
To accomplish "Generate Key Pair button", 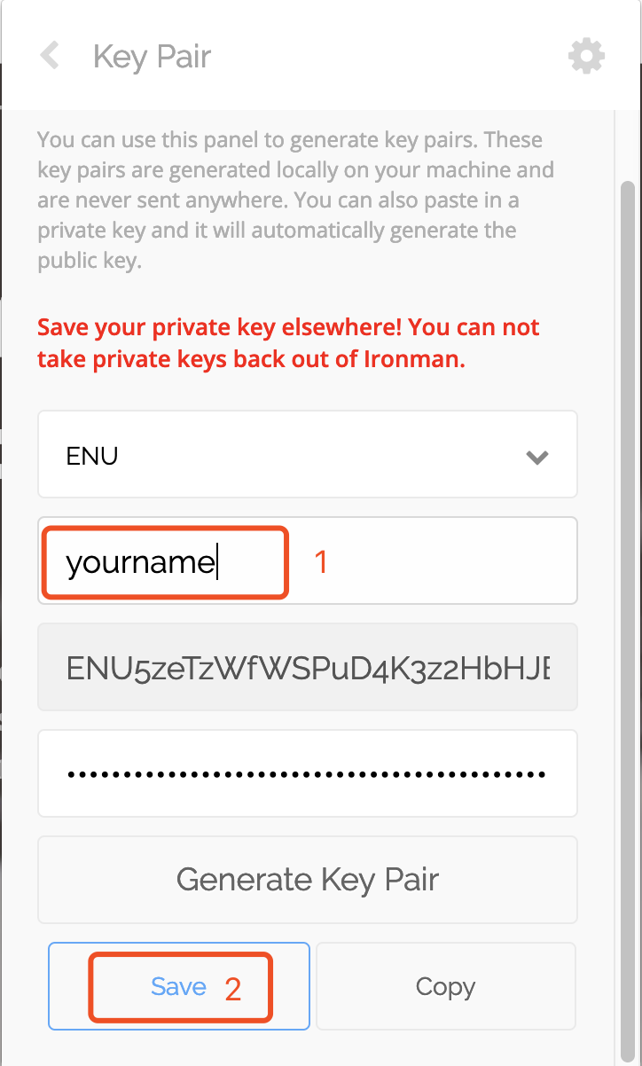I will (308, 880).
